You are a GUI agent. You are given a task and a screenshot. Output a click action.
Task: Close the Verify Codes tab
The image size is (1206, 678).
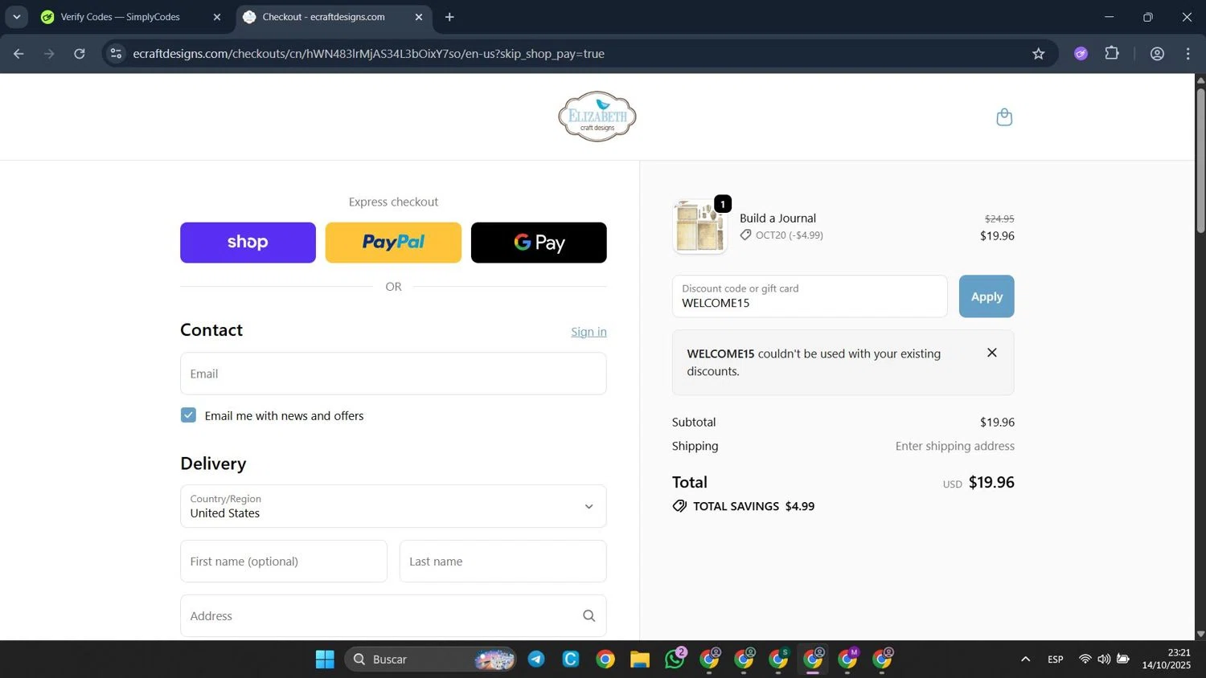click(217, 17)
